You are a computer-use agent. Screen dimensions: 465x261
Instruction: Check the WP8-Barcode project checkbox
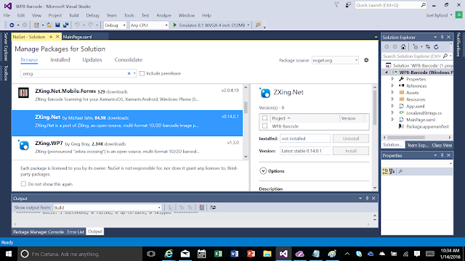click(264, 126)
